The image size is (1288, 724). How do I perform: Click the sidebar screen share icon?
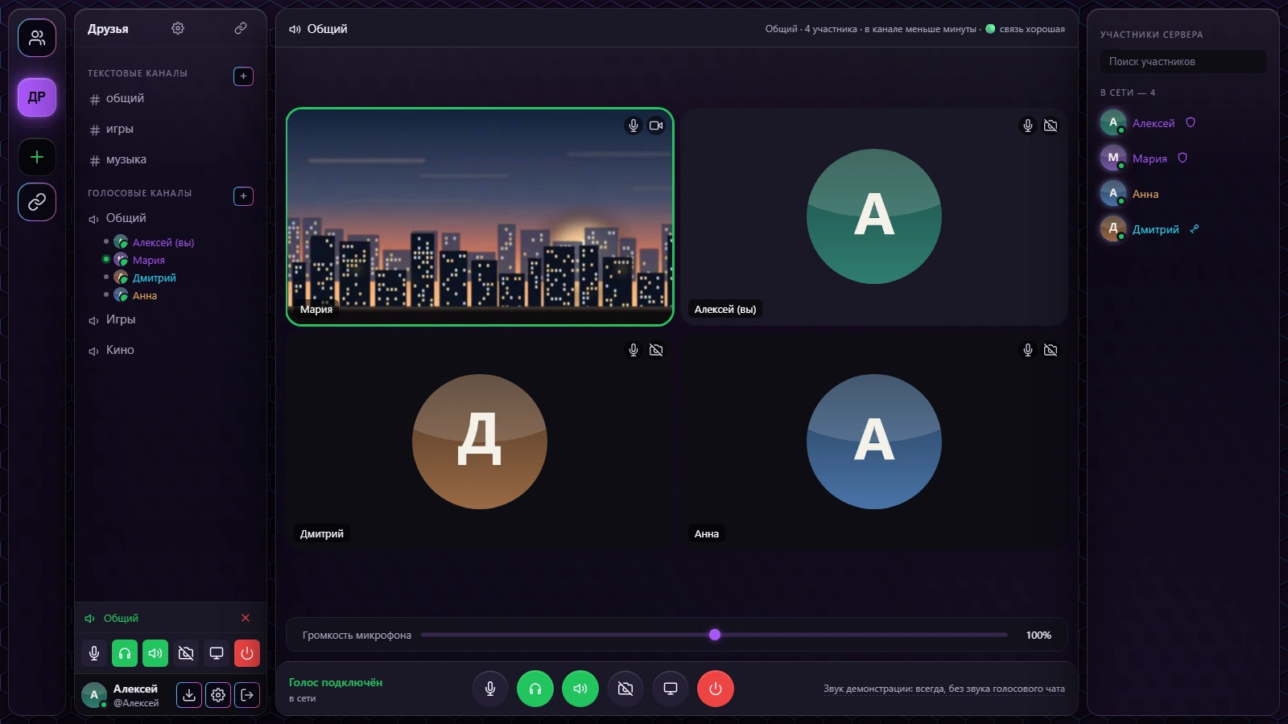[x=217, y=653]
